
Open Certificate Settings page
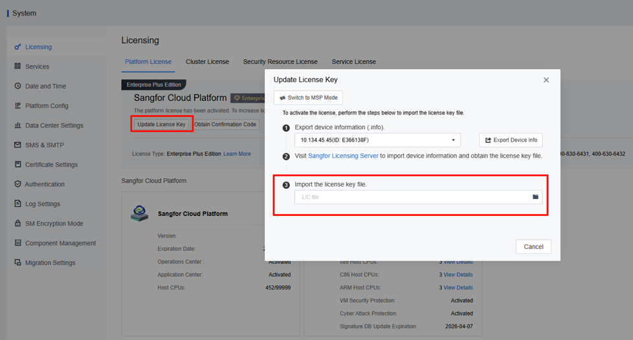point(51,165)
